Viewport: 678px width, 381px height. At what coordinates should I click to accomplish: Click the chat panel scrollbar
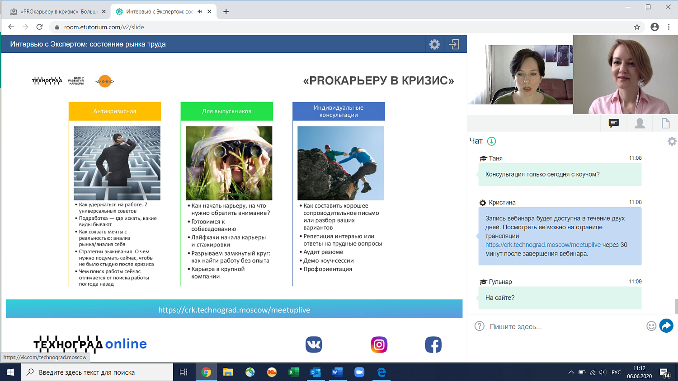(x=676, y=306)
